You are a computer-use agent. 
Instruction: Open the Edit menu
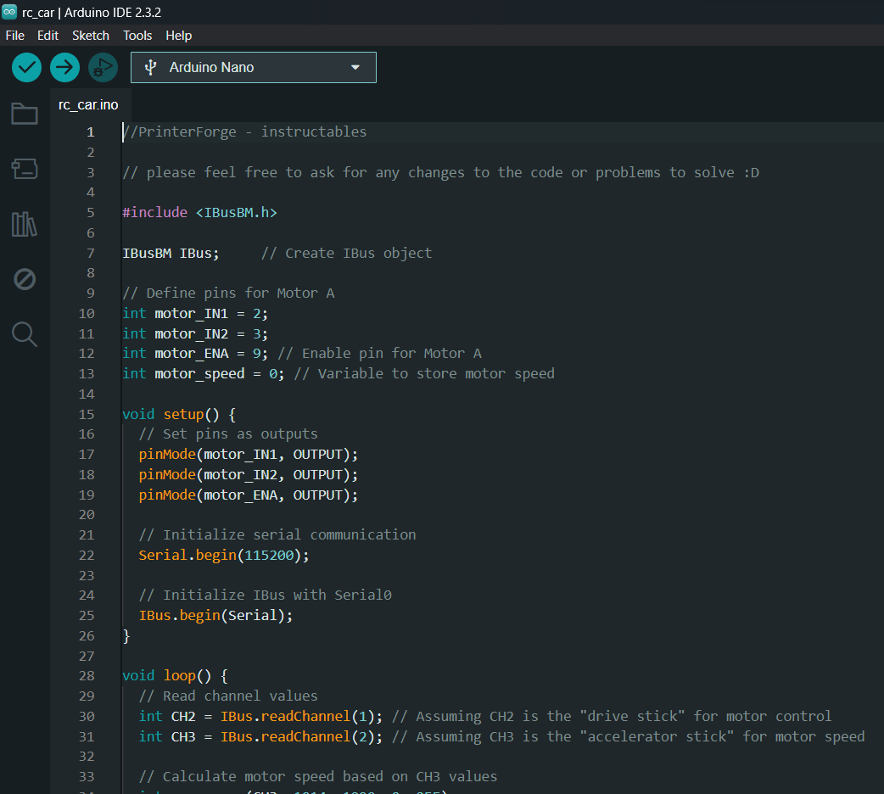[48, 36]
